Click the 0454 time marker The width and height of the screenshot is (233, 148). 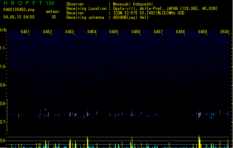pyautogui.click(x=92, y=32)
